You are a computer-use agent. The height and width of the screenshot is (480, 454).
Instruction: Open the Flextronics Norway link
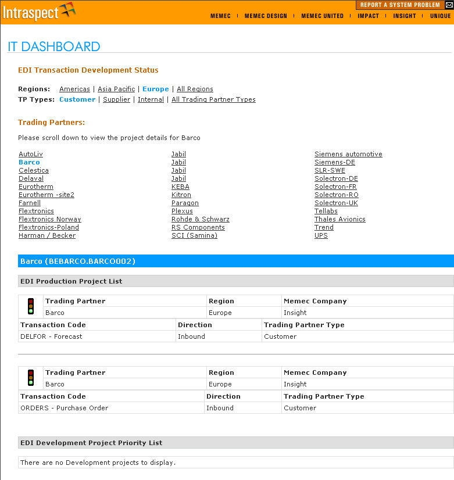(50, 219)
